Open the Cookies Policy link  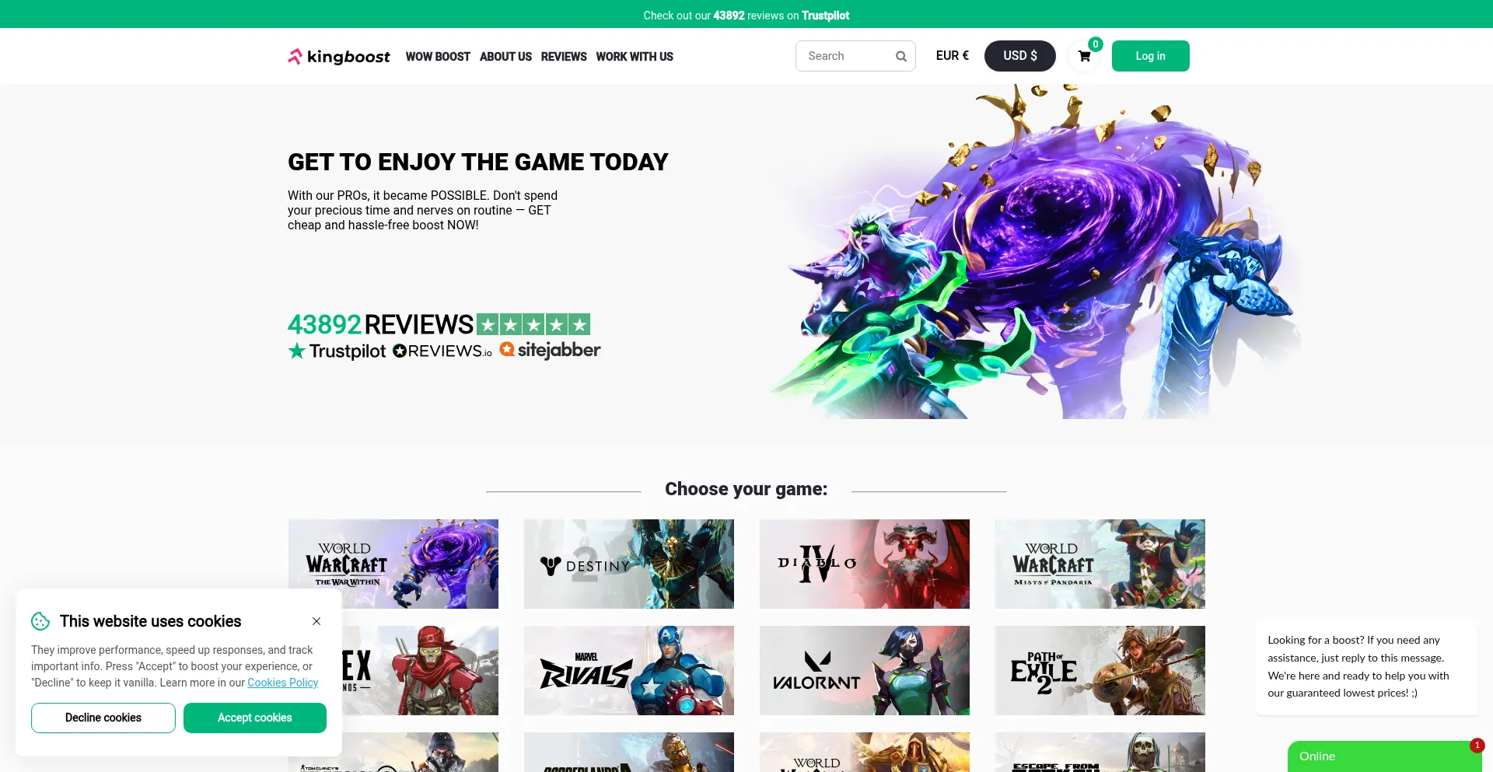[x=283, y=683]
